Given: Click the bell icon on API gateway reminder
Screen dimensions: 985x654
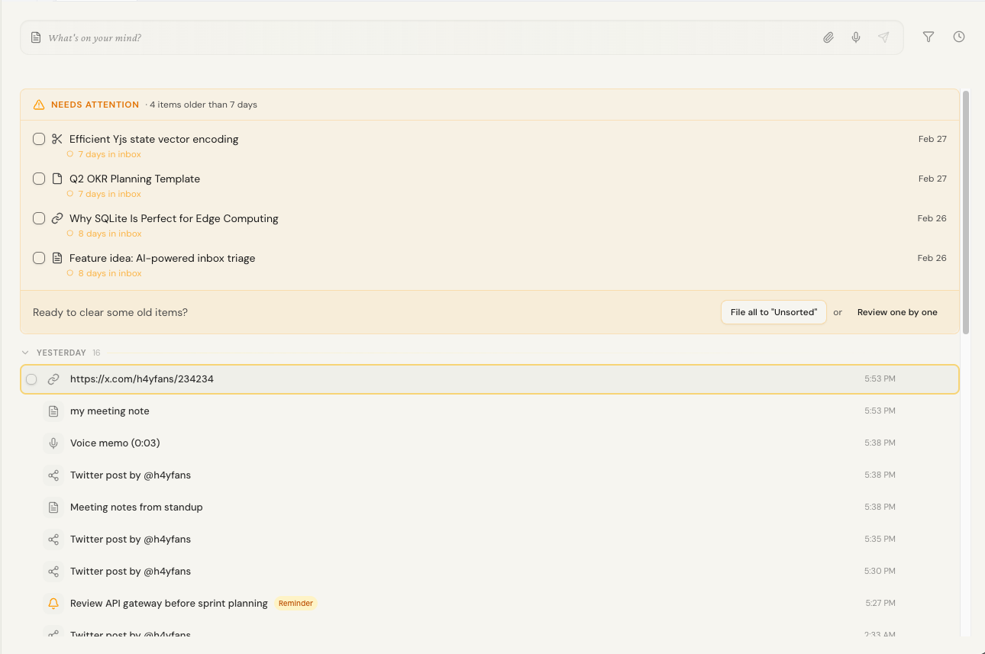Looking at the screenshot, I should pyautogui.click(x=53, y=603).
